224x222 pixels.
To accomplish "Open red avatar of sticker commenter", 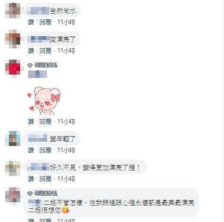I will [13, 67].
